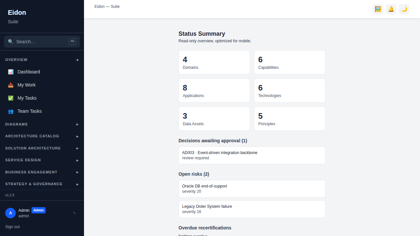Open the Technologies count card

290,90
